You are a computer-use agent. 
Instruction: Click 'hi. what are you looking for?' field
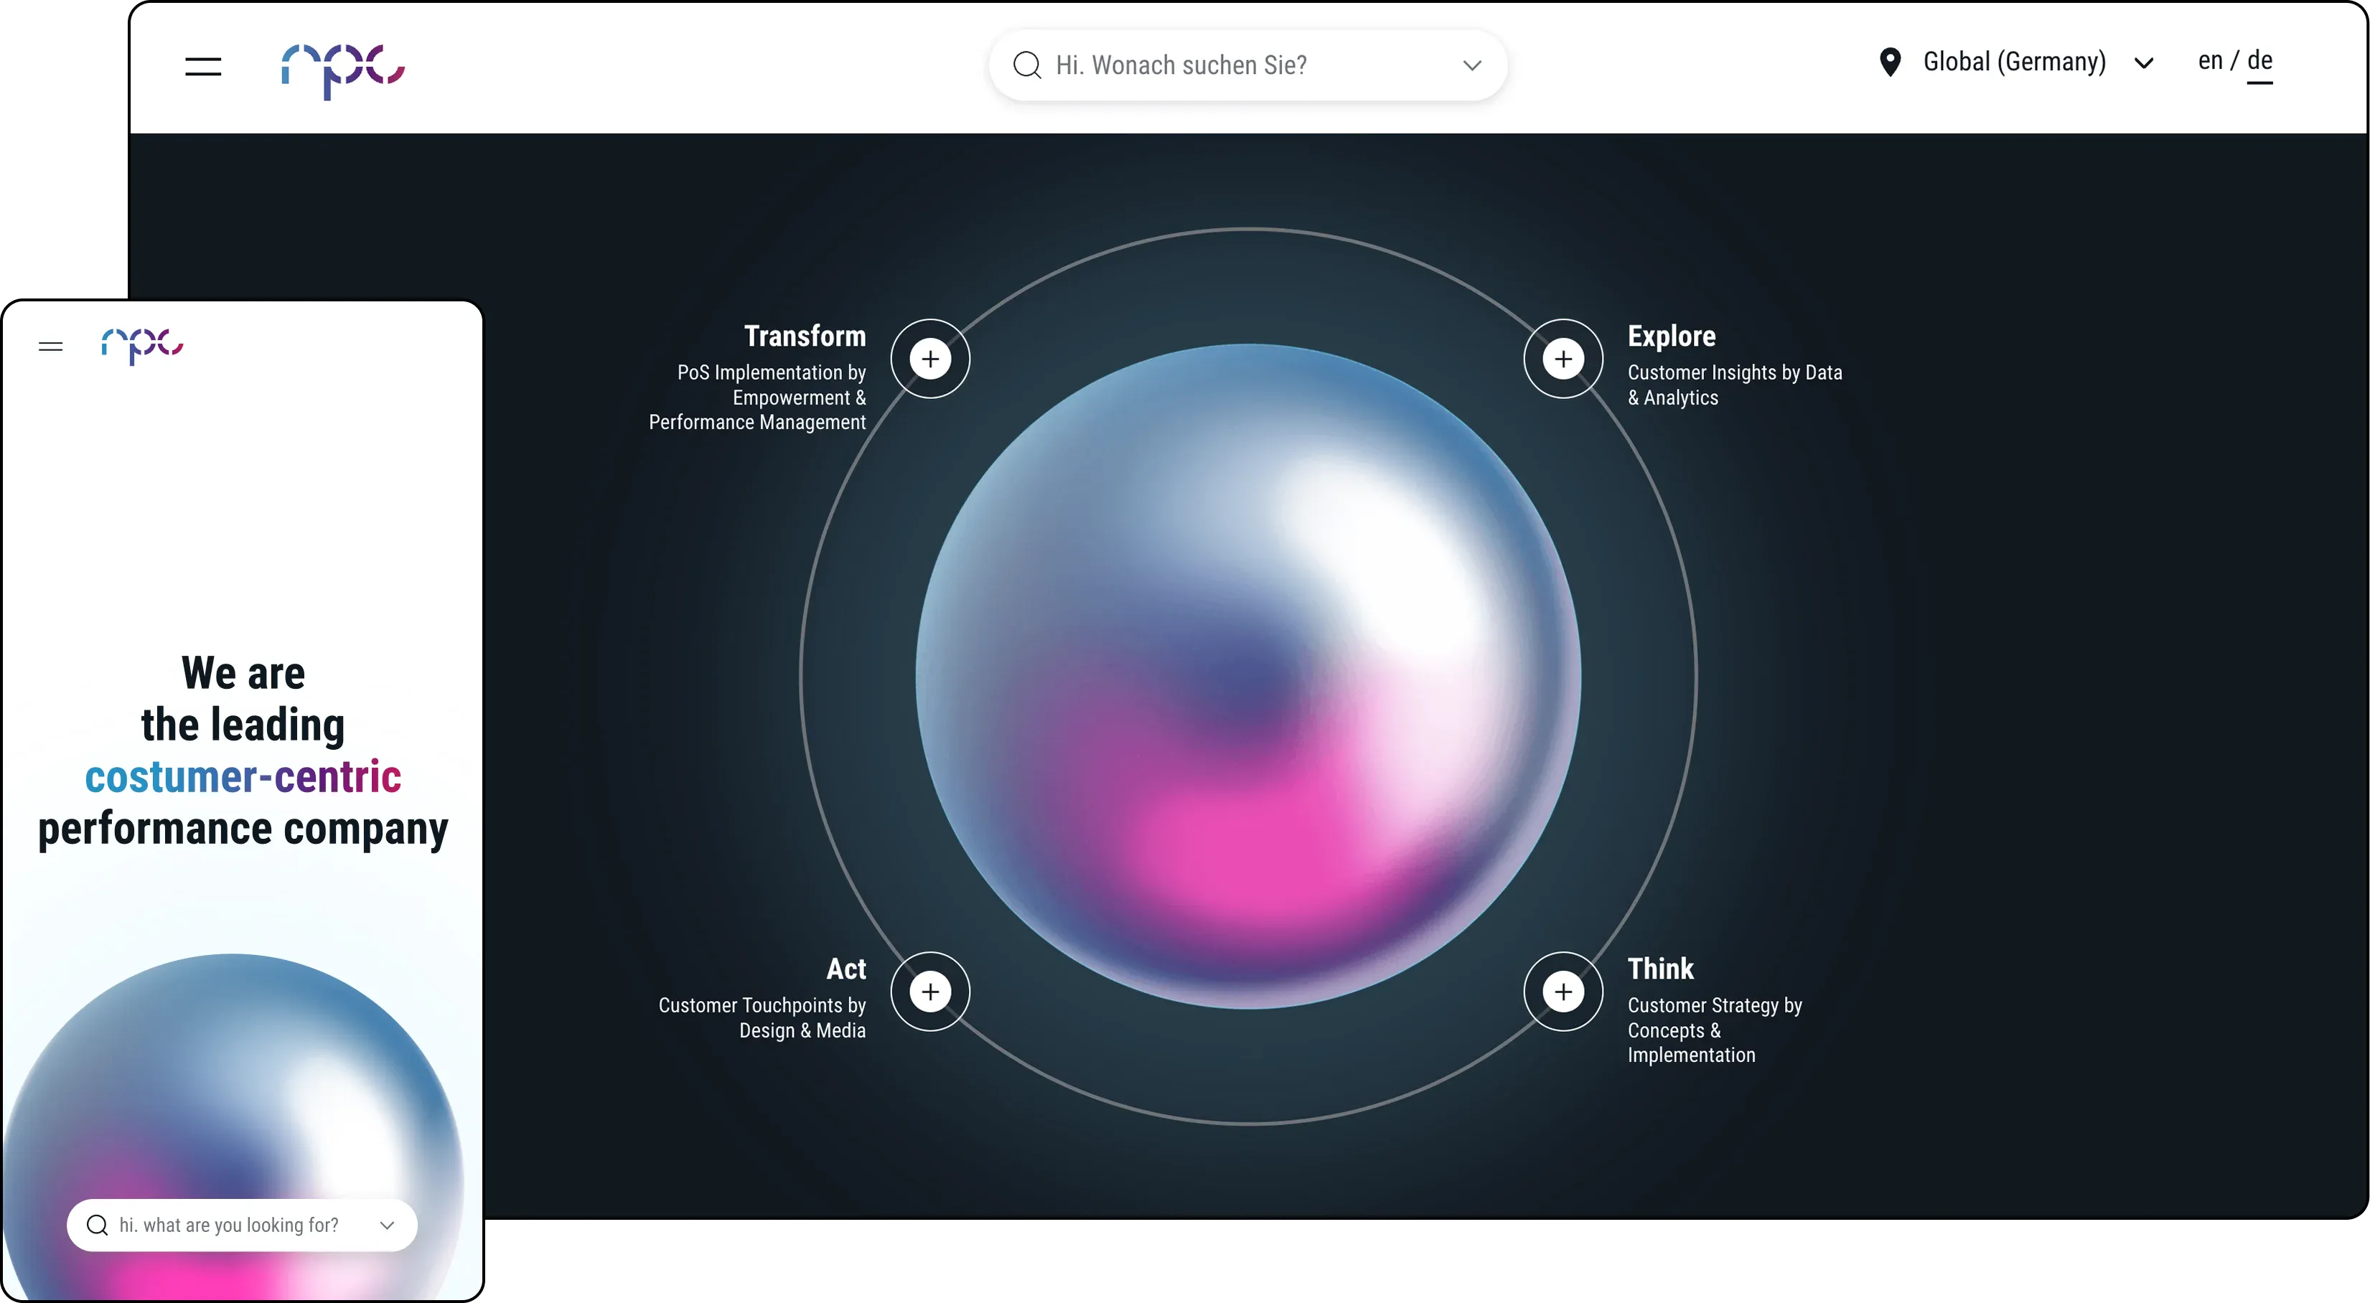click(x=242, y=1225)
